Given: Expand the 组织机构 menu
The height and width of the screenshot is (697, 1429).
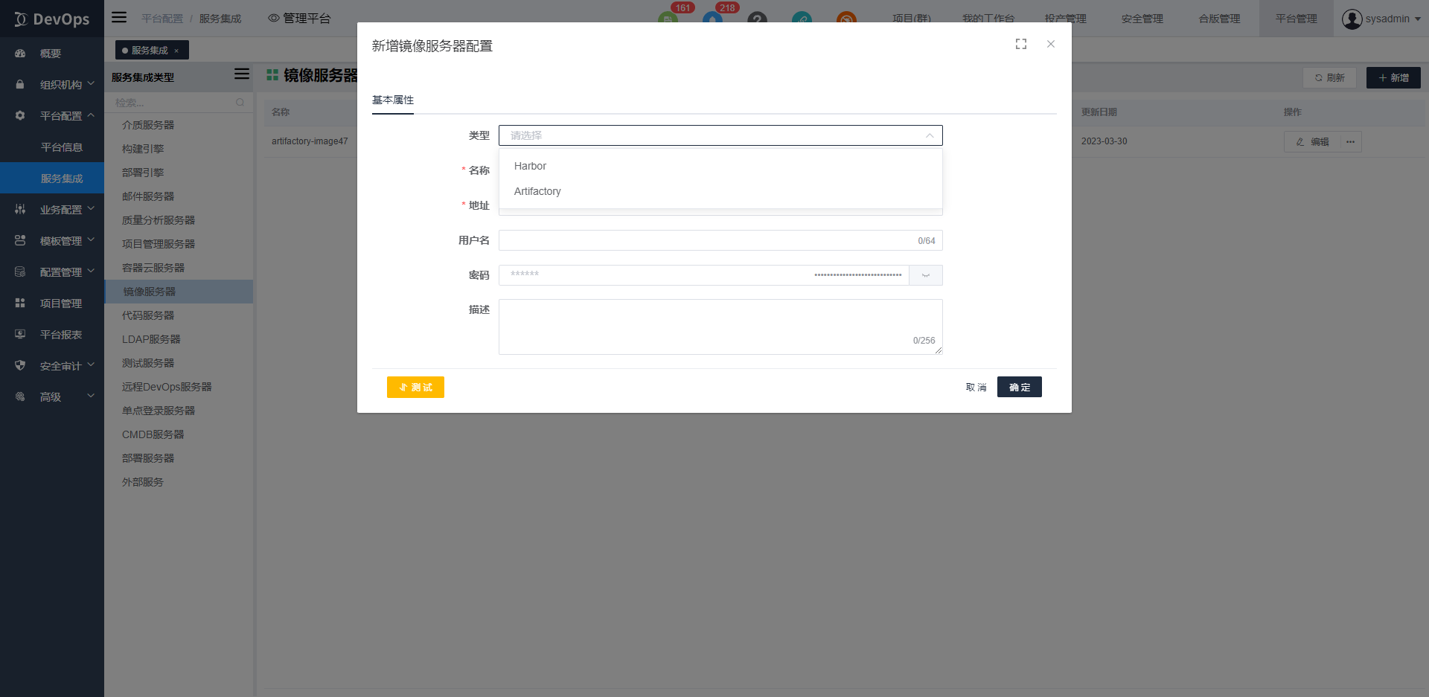Looking at the screenshot, I should tap(91, 84).
